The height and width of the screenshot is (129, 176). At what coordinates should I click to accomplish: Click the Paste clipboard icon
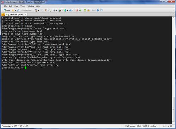[46, 10]
